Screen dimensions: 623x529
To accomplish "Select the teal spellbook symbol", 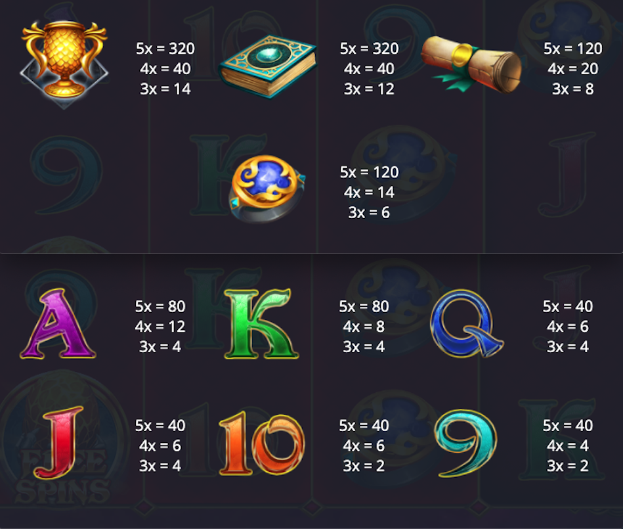I will (267, 66).
